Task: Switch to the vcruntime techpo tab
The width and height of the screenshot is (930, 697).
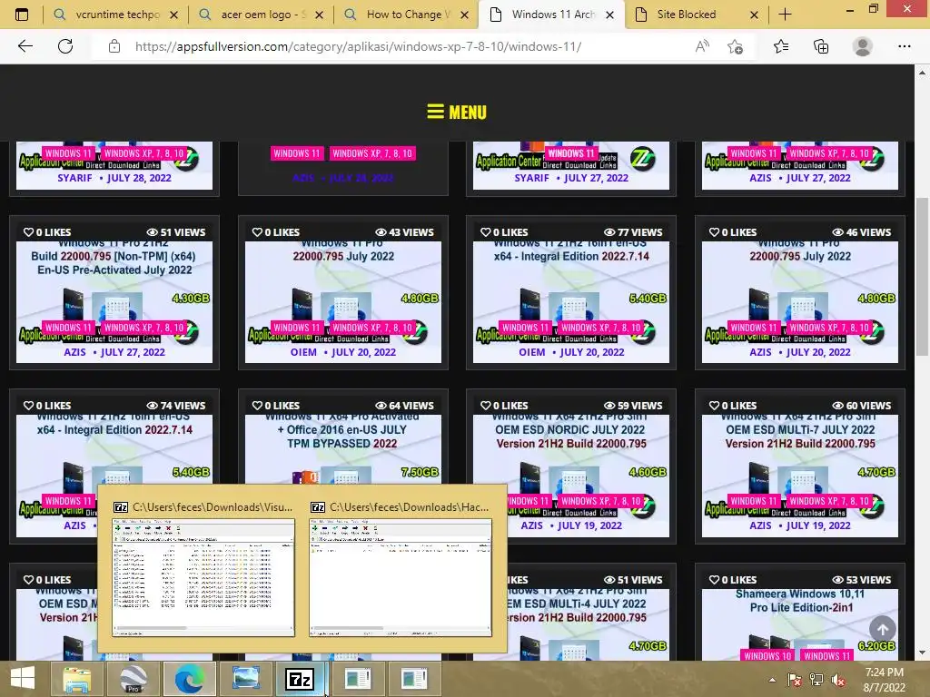Action: [115, 15]
